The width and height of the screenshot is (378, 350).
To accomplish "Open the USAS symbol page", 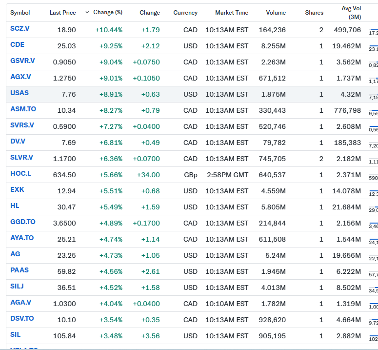I will [20, 93].
